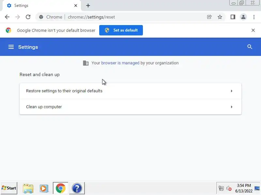Click the network tray icon
The image size is (261, 195).
[x=221, y=188]
